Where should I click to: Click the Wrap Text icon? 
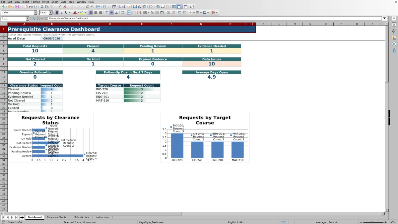(123, 13)
